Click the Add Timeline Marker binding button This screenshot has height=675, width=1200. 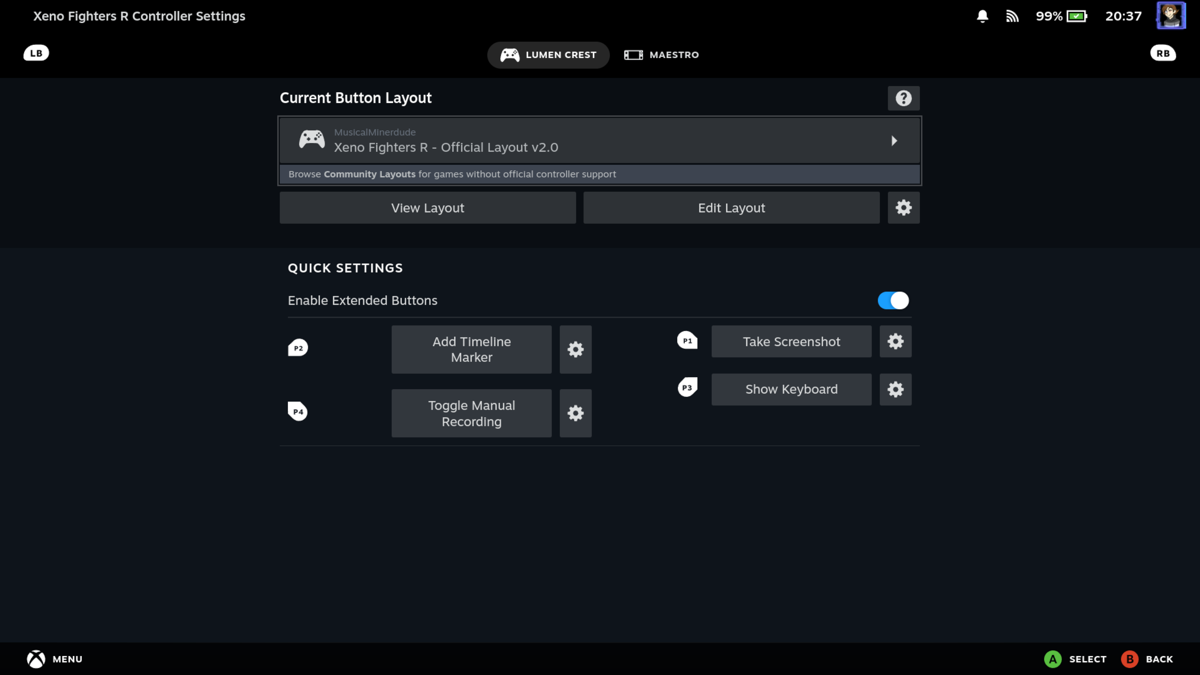[x=472, y=349]
